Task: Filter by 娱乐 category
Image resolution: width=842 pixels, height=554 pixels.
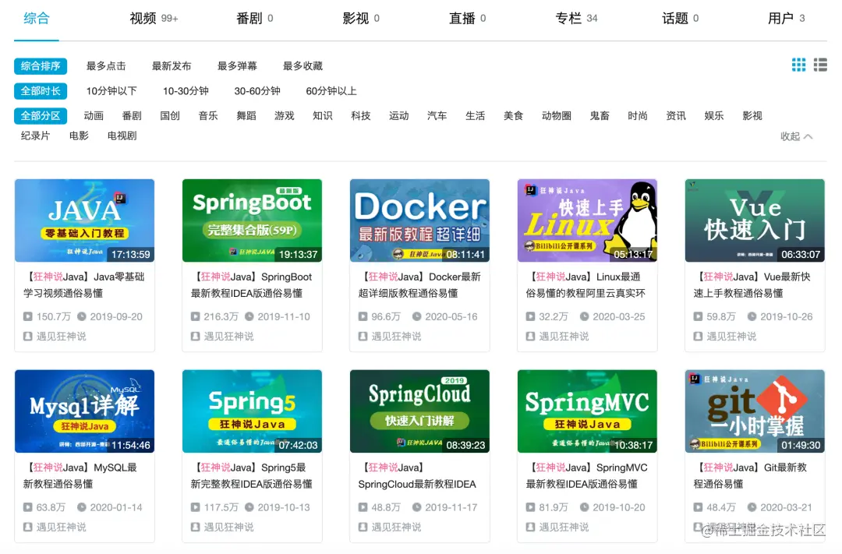Action: (x=713, y=115)
